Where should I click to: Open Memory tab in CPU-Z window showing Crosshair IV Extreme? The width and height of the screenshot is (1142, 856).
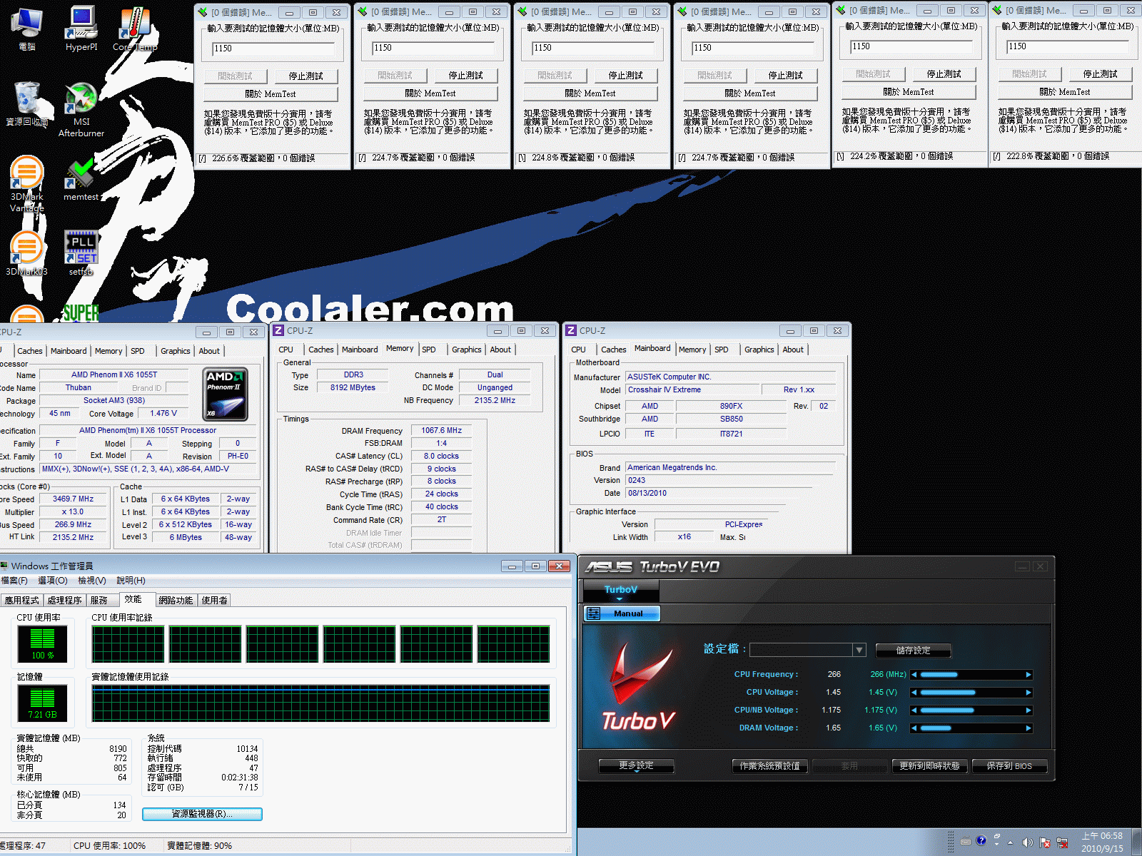tap(692, 350)
